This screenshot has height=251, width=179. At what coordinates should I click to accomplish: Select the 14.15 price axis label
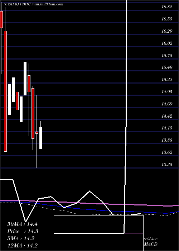coord(167,128)
